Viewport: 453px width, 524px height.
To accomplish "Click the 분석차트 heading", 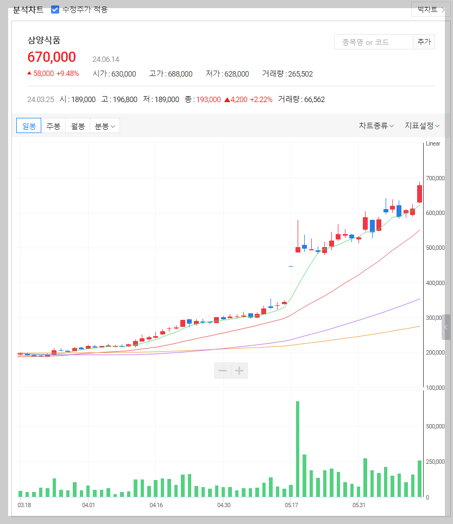I will pos(28,10).
